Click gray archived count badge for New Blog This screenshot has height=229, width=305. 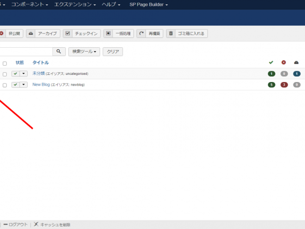pyautogui.click(x=296, y=85)
